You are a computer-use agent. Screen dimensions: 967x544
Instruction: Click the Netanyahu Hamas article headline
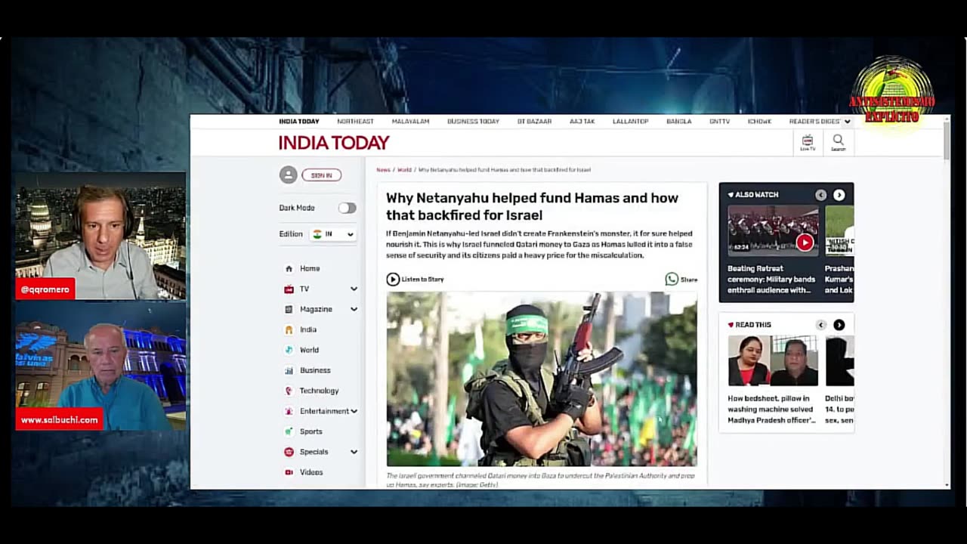point(533,206)
